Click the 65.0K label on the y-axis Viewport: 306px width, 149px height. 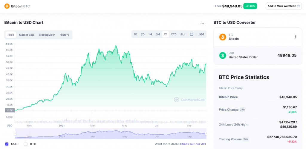coord(9,44)
